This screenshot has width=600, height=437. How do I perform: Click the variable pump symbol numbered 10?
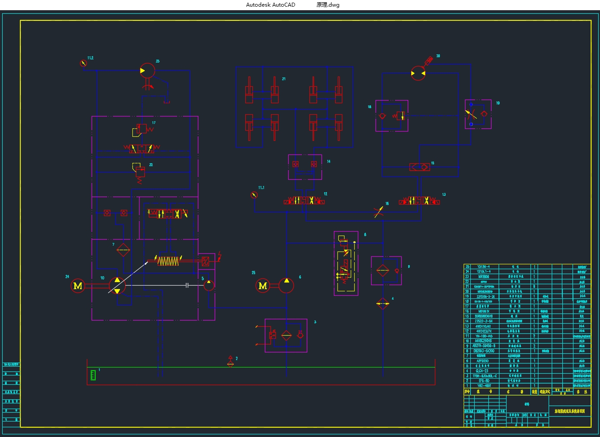[117, 286]
